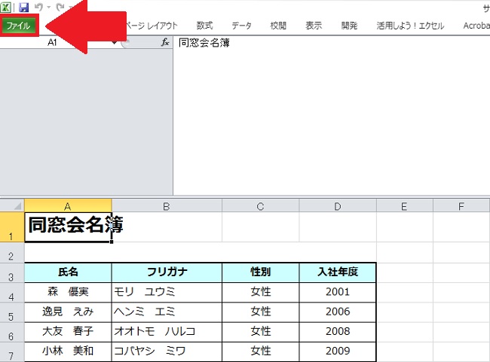Click the Redo arrow icon

point(59,7)
